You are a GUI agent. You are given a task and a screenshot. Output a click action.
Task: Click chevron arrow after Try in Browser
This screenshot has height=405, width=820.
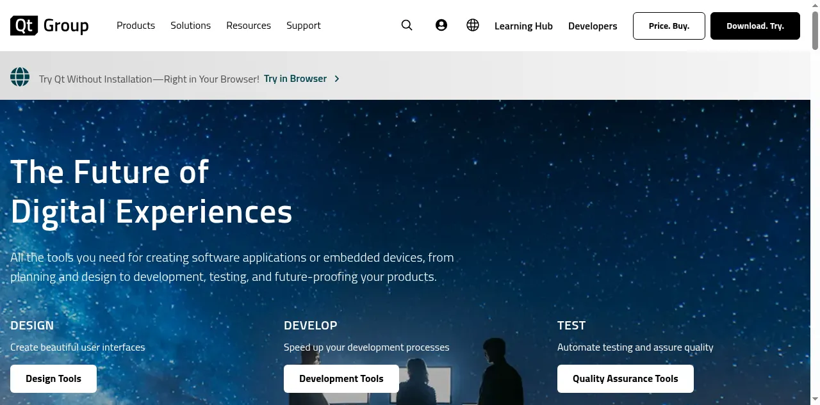pos(337,79)
